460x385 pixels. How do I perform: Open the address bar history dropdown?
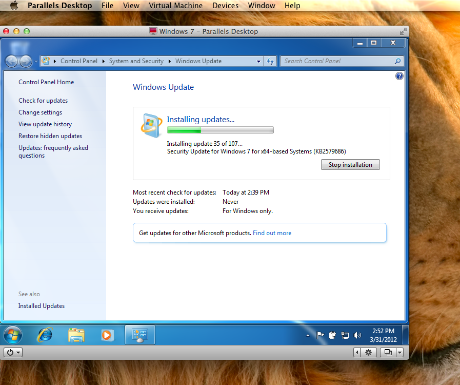258,62
